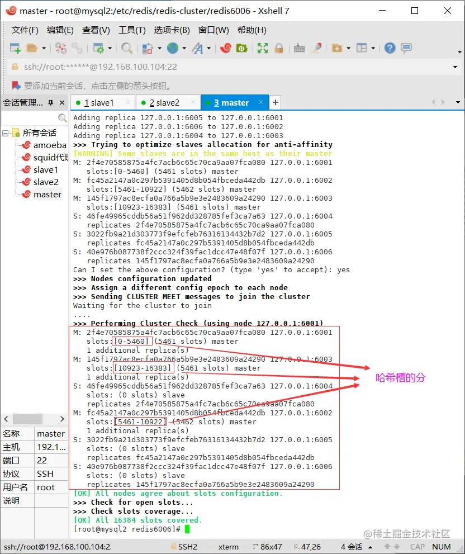Click the Transfer/Layout squares icon

click(x=148, y=48)
